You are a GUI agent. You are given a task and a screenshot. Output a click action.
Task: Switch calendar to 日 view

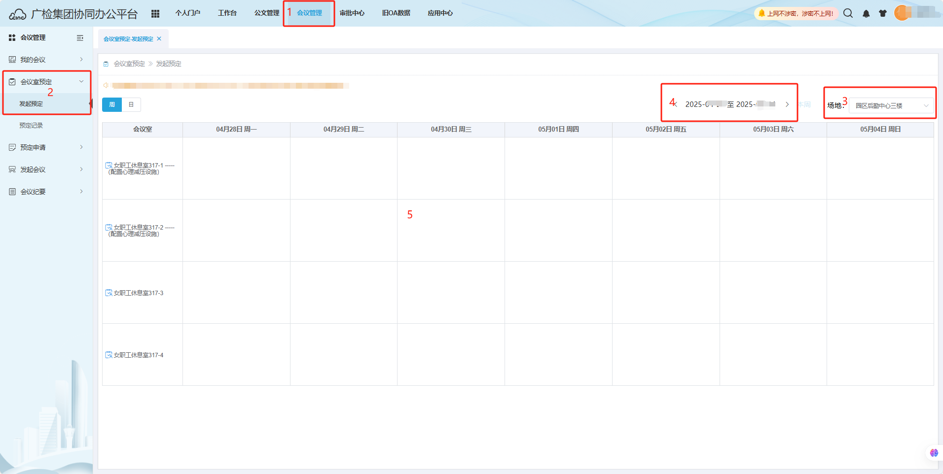tap(131, 104)
